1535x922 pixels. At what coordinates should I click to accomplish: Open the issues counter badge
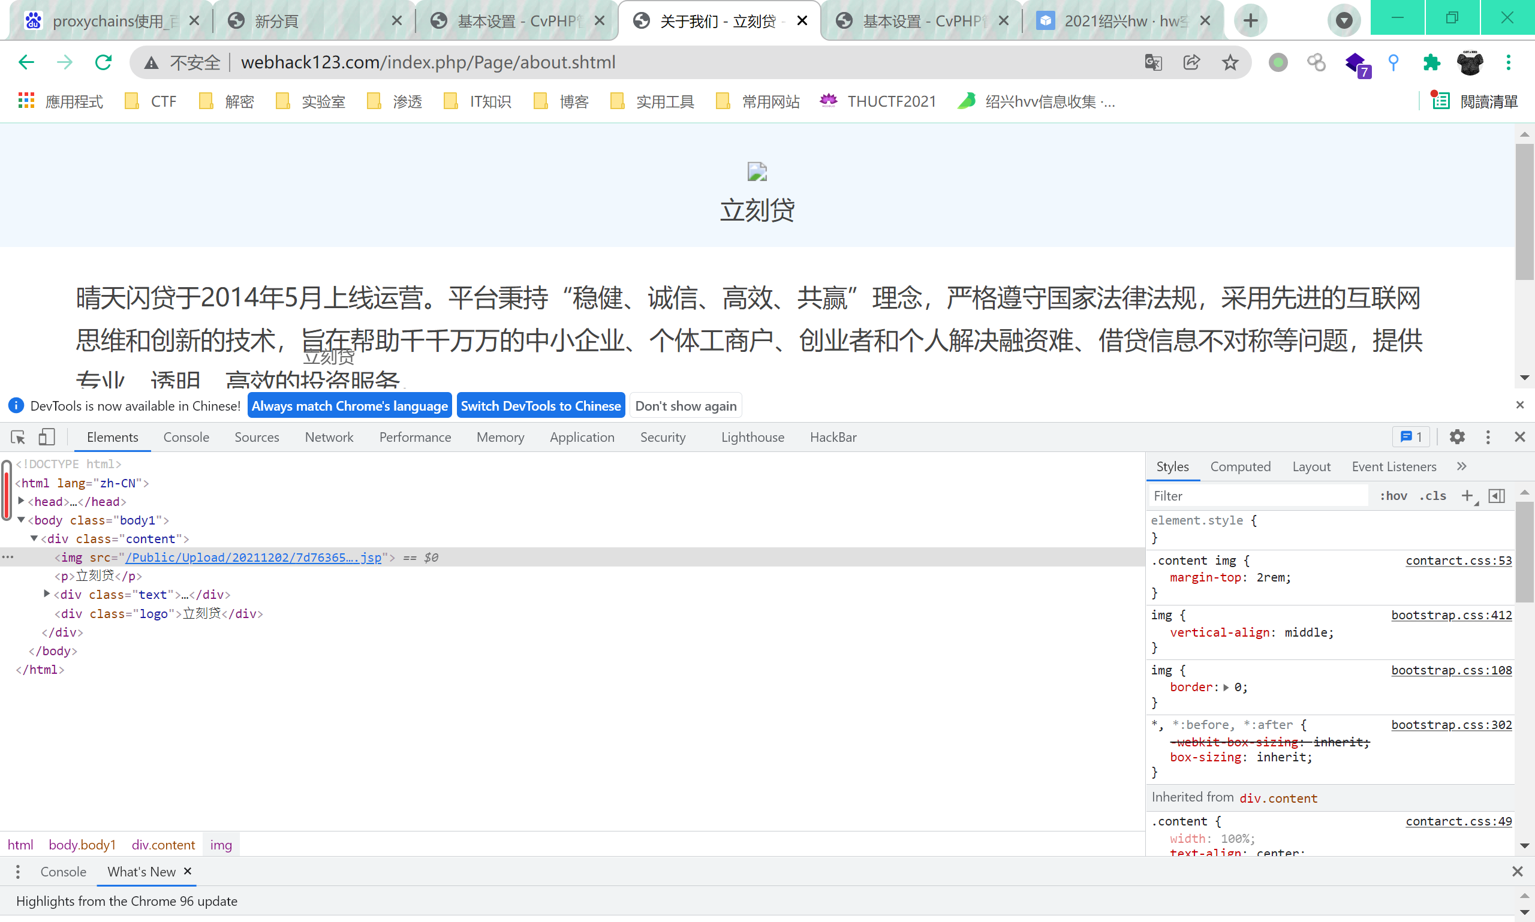tap(1411, 437)
